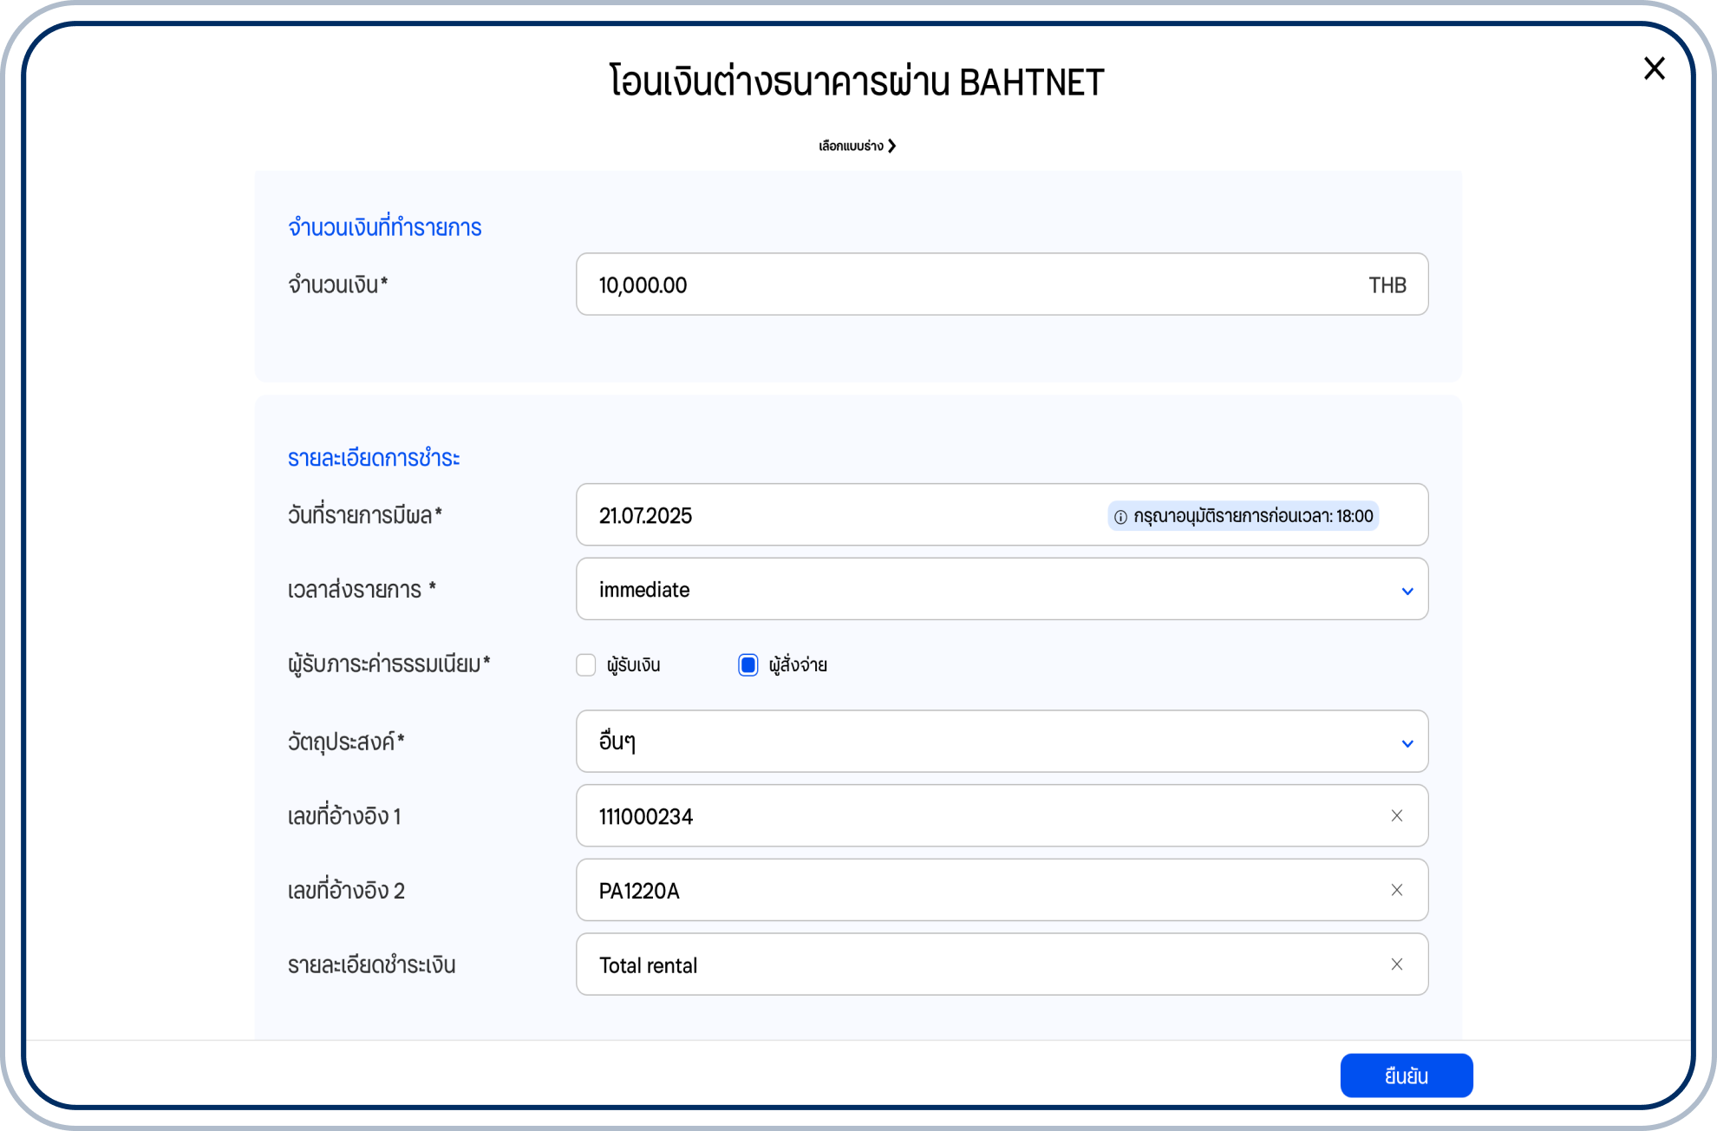Close the BAHTNET transfer dialog

coord(1654,69)
